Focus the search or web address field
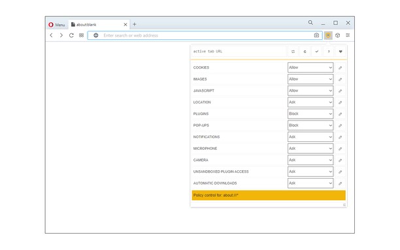 pyautogui.click(x=205, y=35)
